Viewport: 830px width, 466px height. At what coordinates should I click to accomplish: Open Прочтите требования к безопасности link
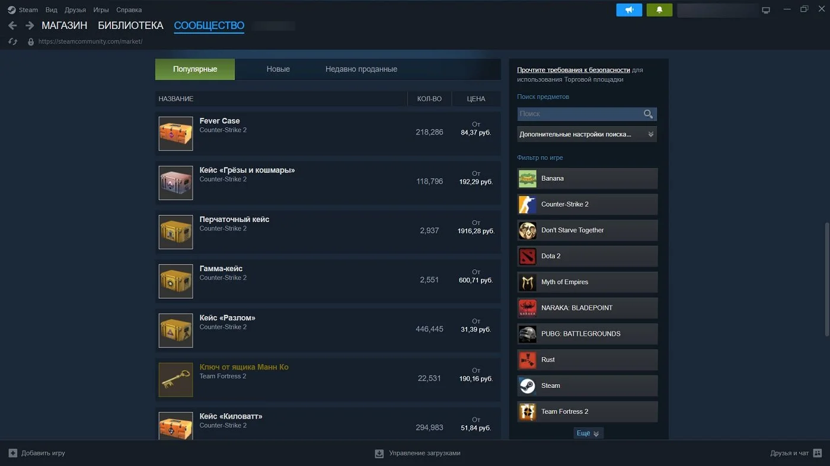(573, 70)
